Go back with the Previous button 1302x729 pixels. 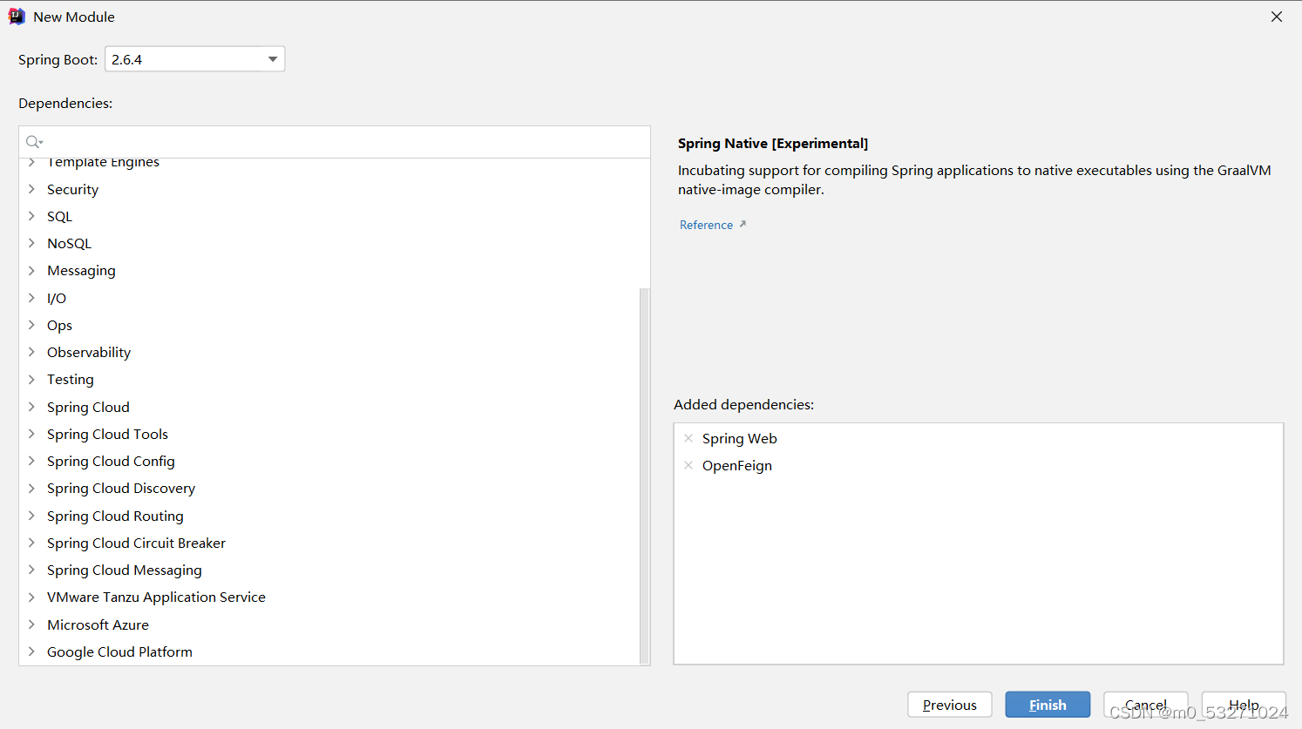tap(950, 705)
